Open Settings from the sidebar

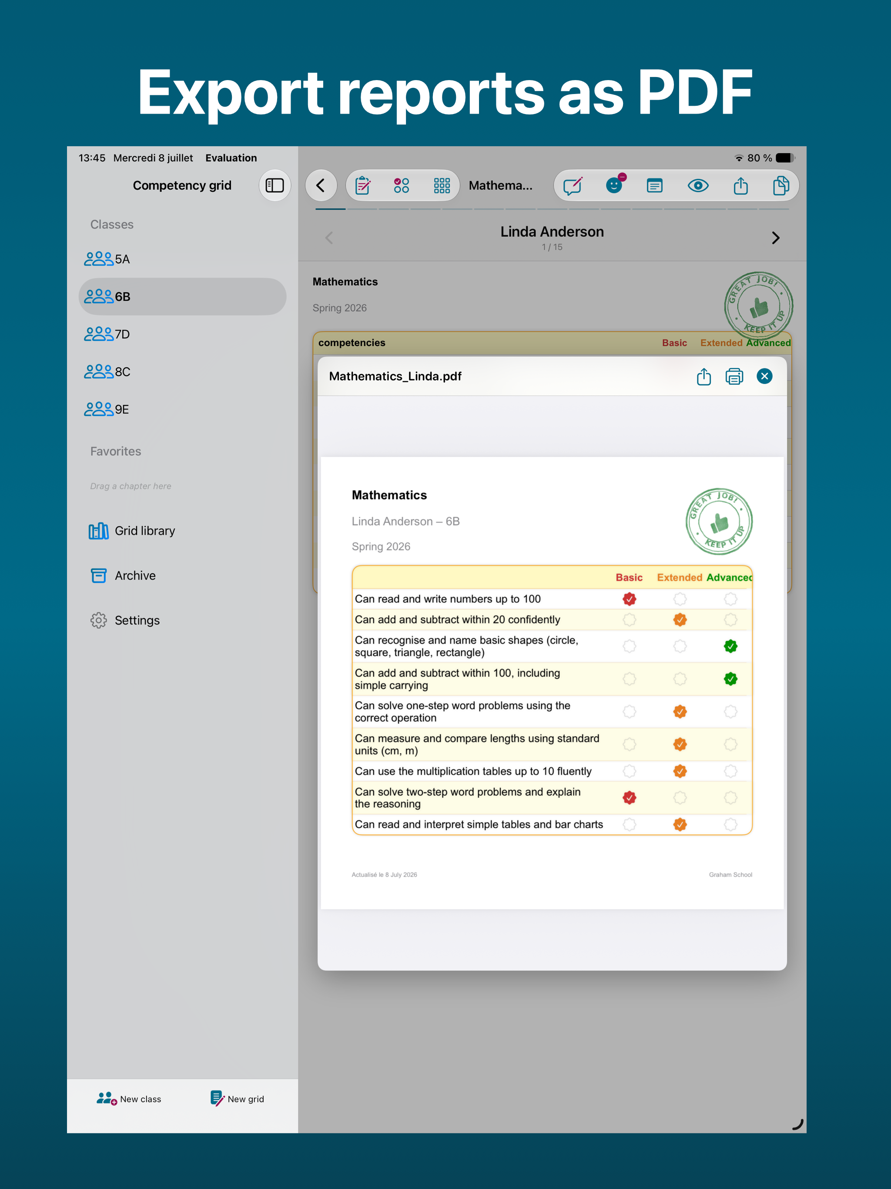125,620
